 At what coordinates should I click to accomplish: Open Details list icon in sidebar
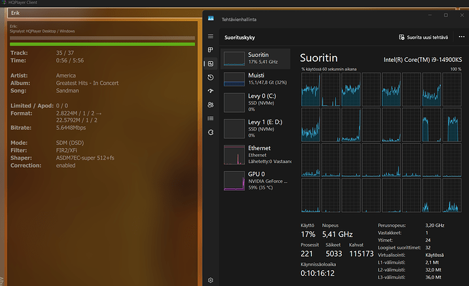point(211,118)
